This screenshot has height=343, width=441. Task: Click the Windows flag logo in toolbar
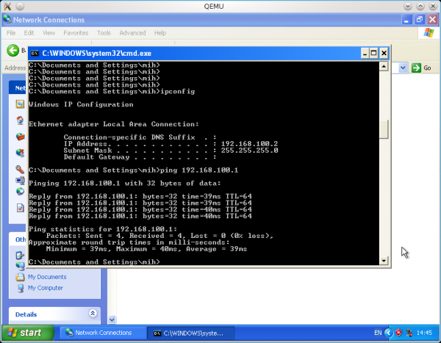click(x=429, y=32)
